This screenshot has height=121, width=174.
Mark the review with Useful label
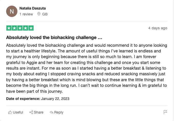(18, 112)
